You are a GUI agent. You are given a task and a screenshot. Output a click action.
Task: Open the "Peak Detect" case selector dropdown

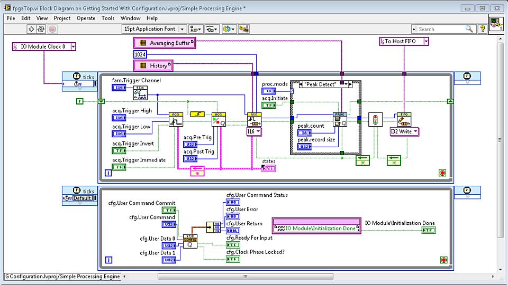(346, 84)
